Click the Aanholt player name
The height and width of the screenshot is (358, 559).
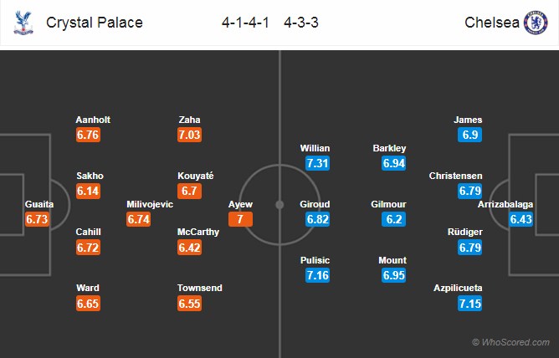coord(92,120)
